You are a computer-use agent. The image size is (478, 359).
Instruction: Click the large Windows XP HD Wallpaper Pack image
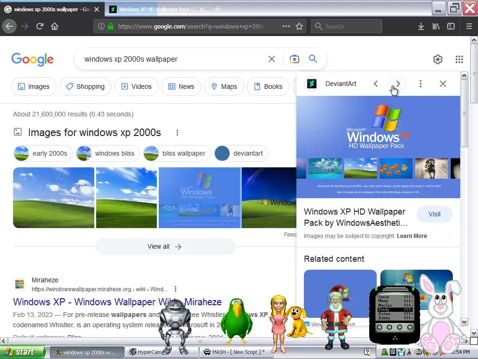(378, 147)
